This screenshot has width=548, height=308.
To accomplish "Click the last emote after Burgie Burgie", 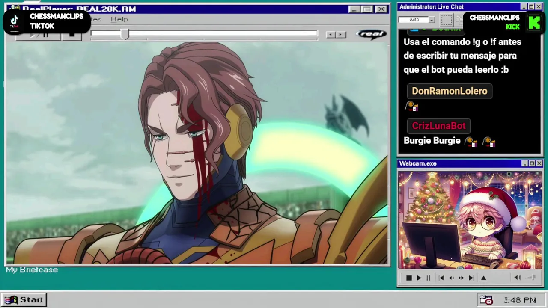I will click(489, 142).
